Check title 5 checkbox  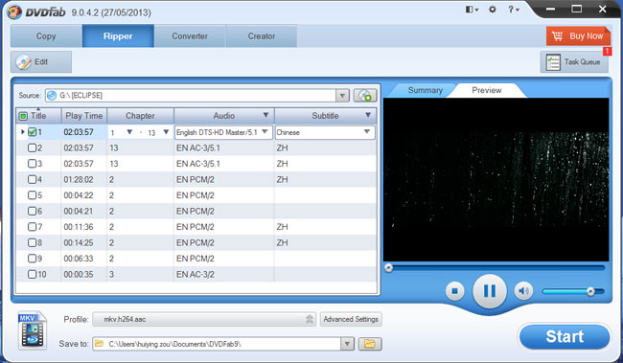coord(33,195)
